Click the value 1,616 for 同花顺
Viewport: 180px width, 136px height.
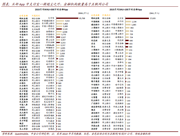pos(61,59)
